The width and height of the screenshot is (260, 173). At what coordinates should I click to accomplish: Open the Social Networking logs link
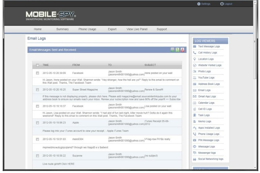tap(211, 159)
